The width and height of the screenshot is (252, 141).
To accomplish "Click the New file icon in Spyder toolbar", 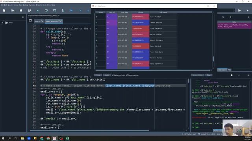I will pyautogui.click(x=4, y=11).
